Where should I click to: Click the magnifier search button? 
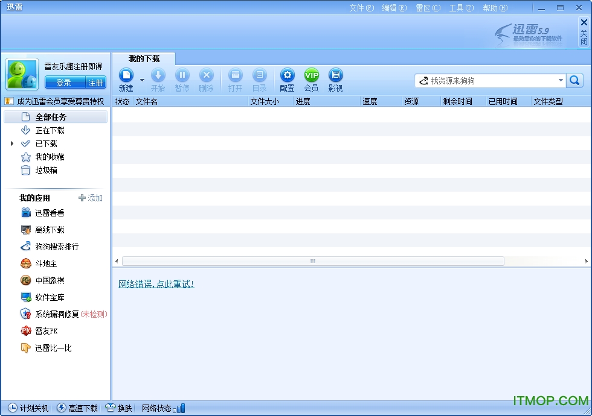(x=574, y=80)
